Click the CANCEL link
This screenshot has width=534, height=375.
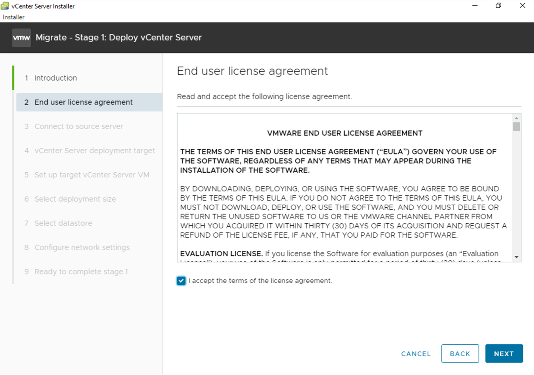click(x=416, y=354)
